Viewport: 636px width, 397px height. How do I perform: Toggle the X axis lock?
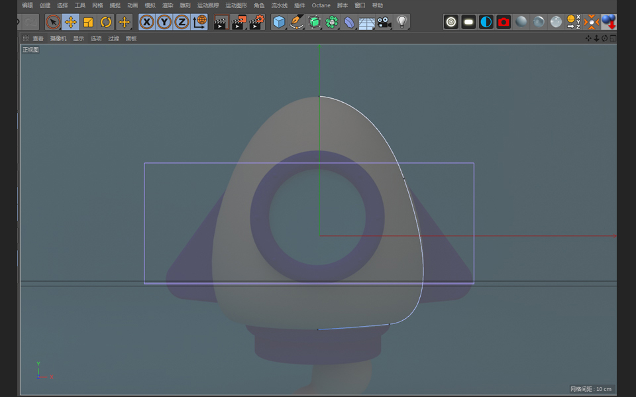(147, 22)
